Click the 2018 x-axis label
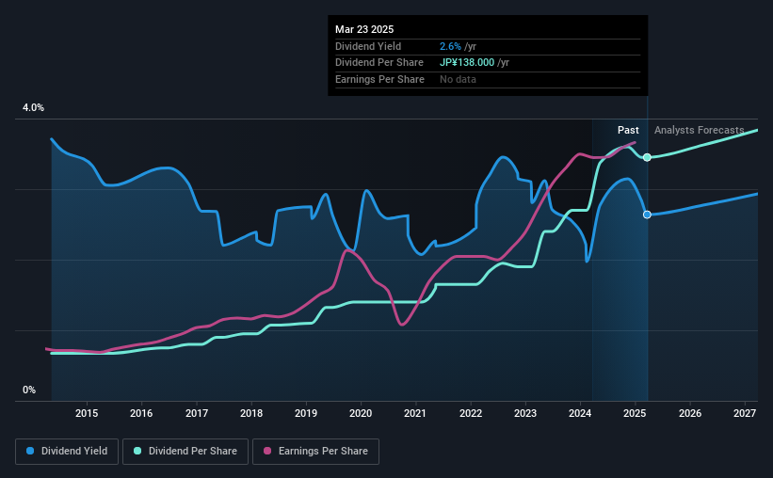Image resolution: width=773 pixels, height=478 pixels. click(251, 413)
